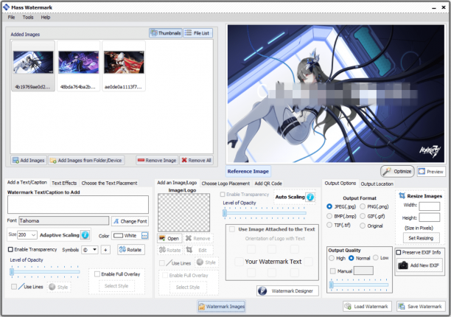Image resolution: width=451 pixels, height=317 pixels.
Task: Select the second image thumbnail 48bda764ba2b
Action: (78, 66)
